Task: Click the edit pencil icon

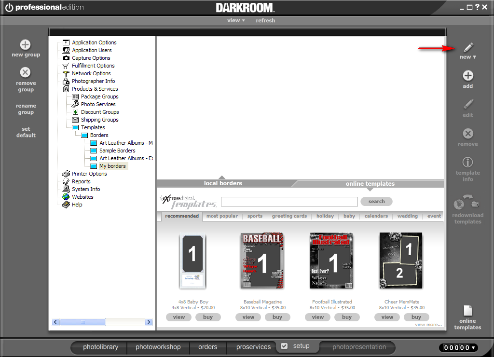Action: (x=468, y=104)
